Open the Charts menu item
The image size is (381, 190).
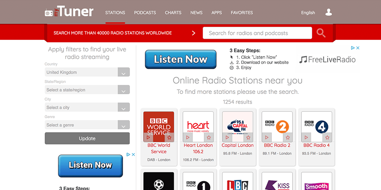coord(173,13)
